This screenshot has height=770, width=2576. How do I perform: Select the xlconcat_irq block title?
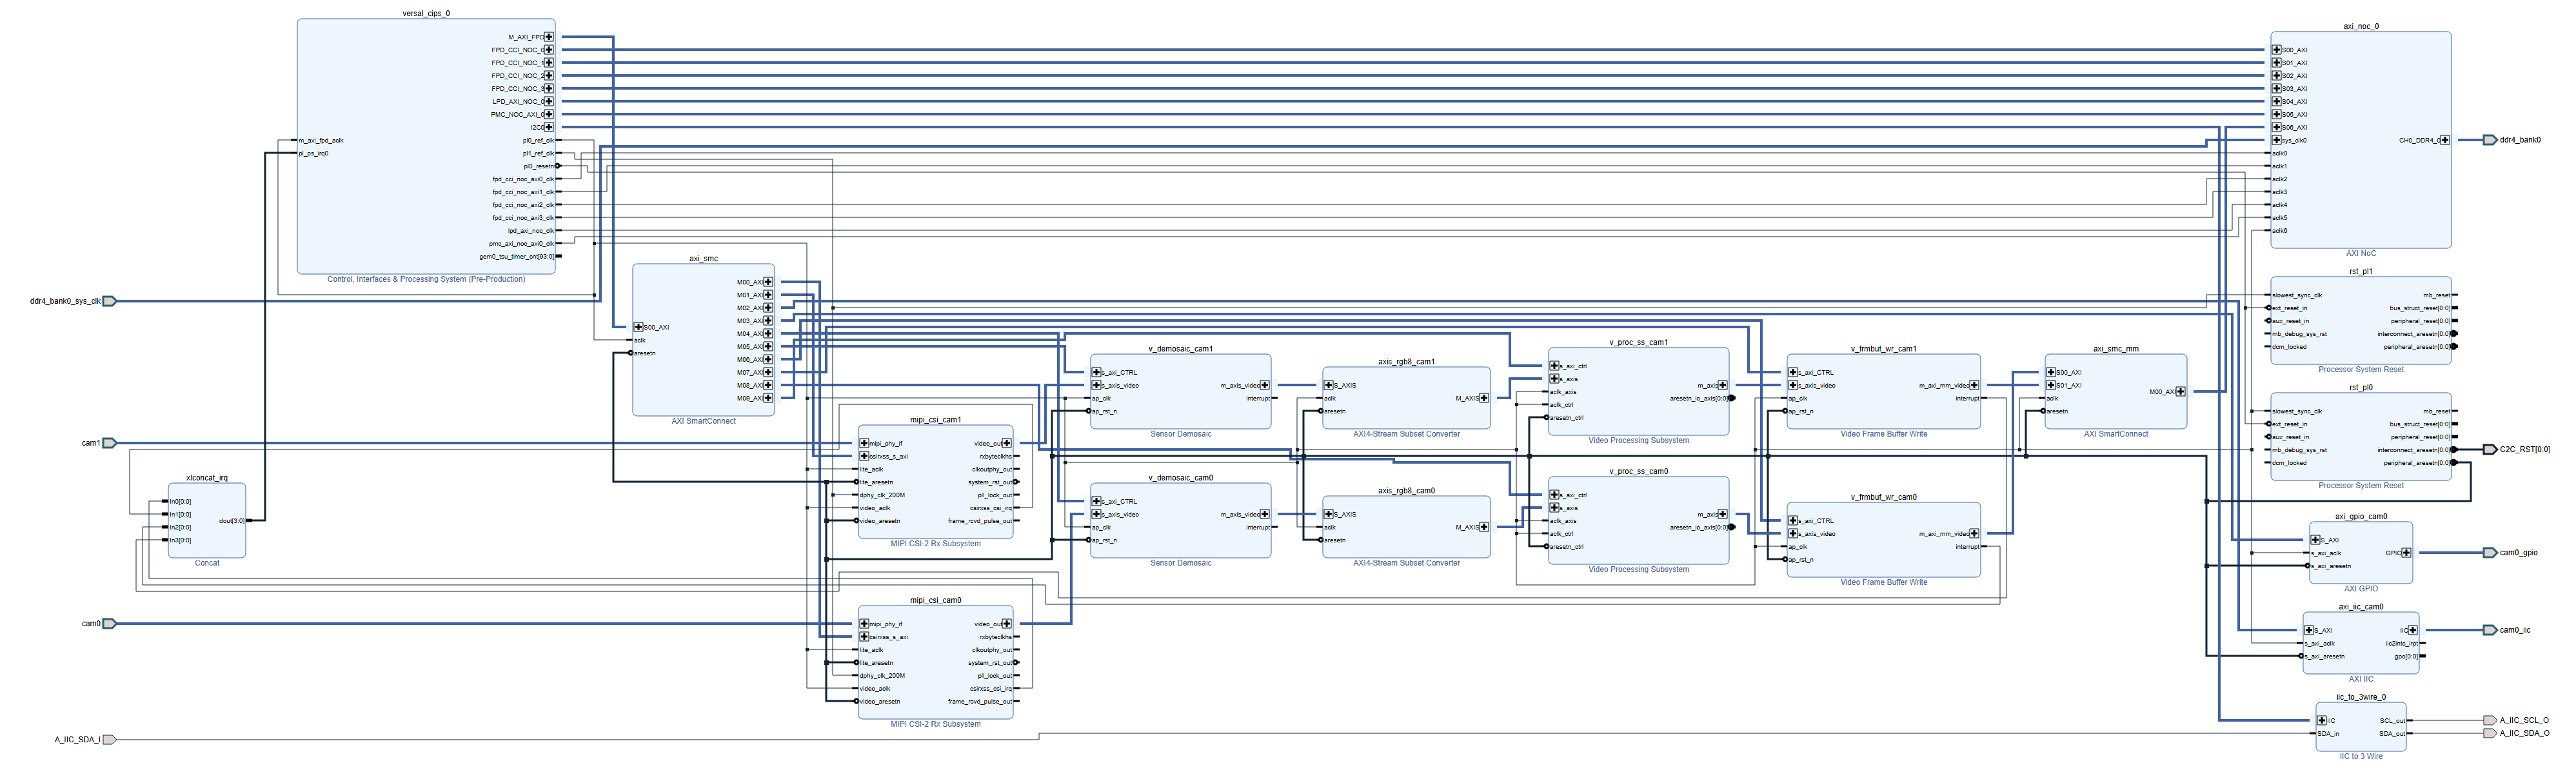click(x=207, y=478)
